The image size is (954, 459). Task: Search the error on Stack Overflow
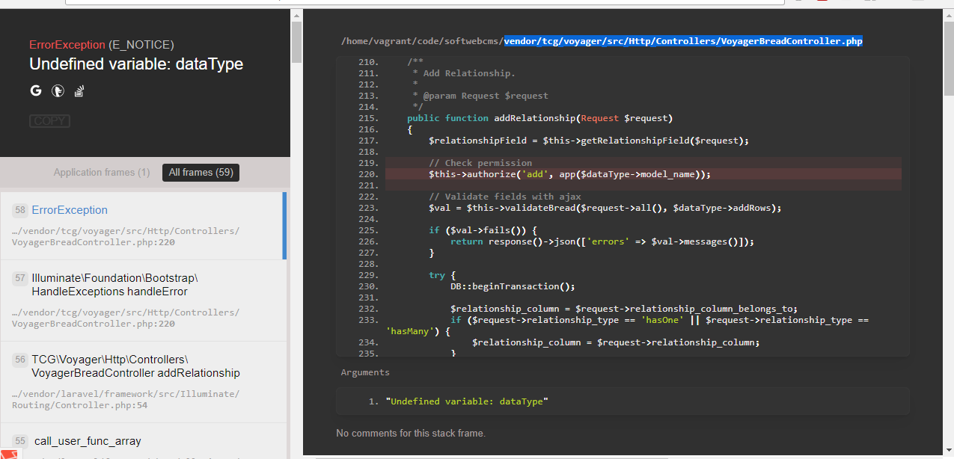(x=79, y=90)
